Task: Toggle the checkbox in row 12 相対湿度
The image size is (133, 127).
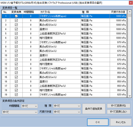Action: [16, 64]
